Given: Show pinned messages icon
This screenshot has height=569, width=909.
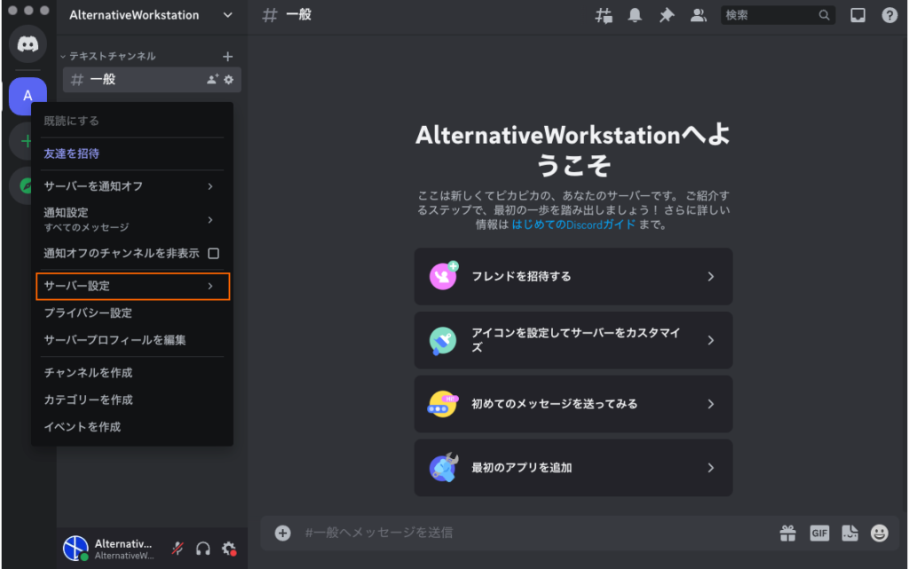Looking at the screenshot, I should (x=666, y=15).
